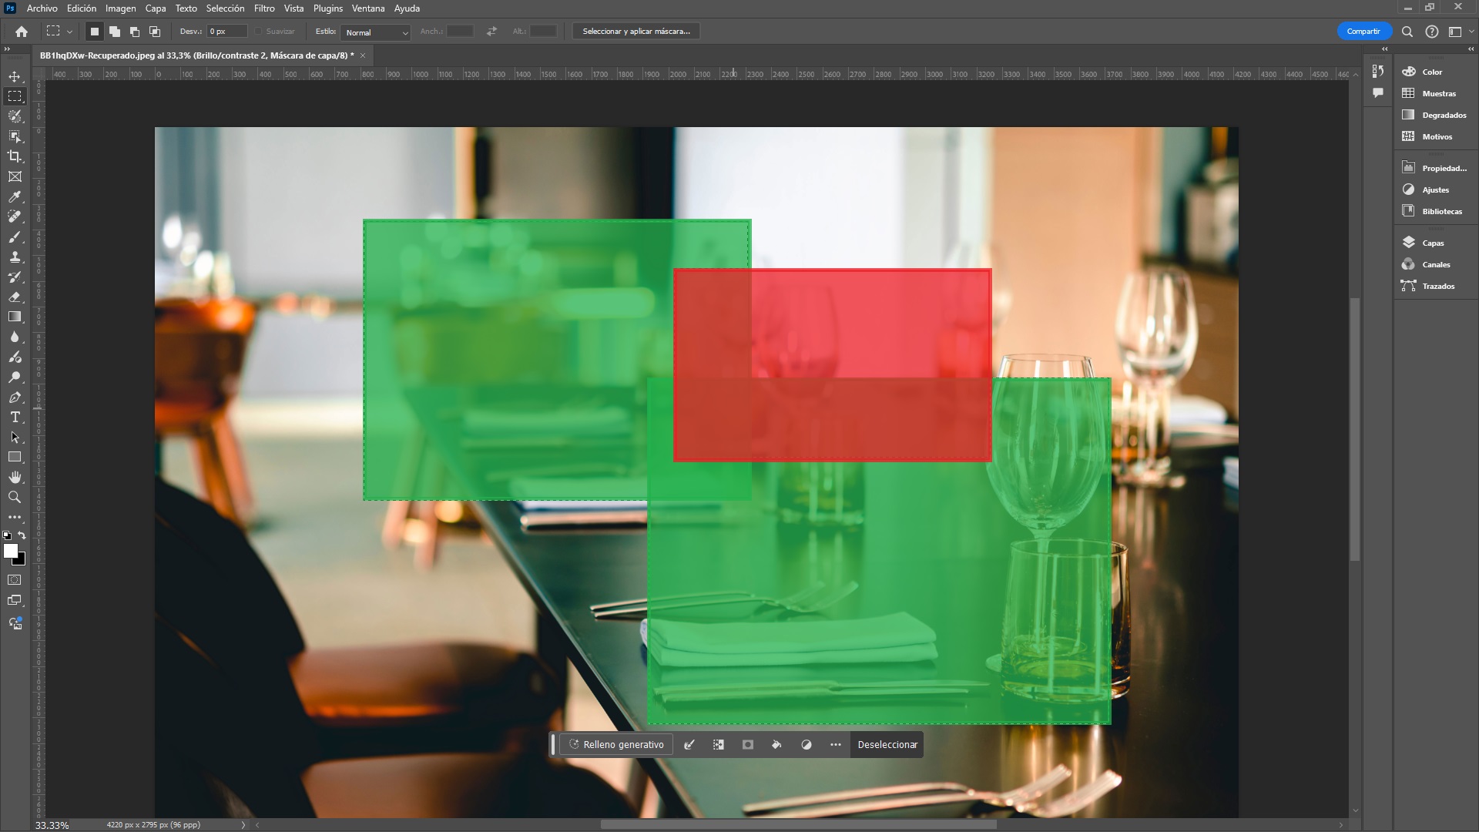1479x832 pixels.
Task: Select the Eyedropper tool
Action: click(x=14, y=196)
